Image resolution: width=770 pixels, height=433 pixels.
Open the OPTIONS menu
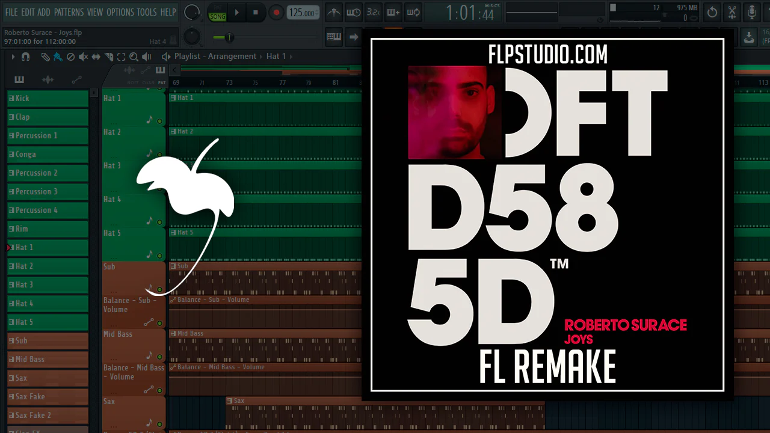(x=120, y=12)
